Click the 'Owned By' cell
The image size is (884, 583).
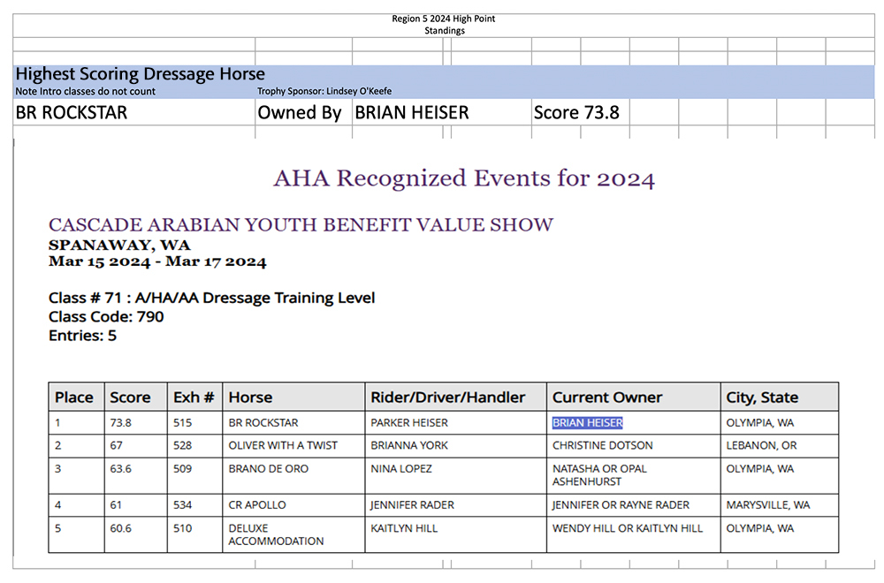point(304,113)
